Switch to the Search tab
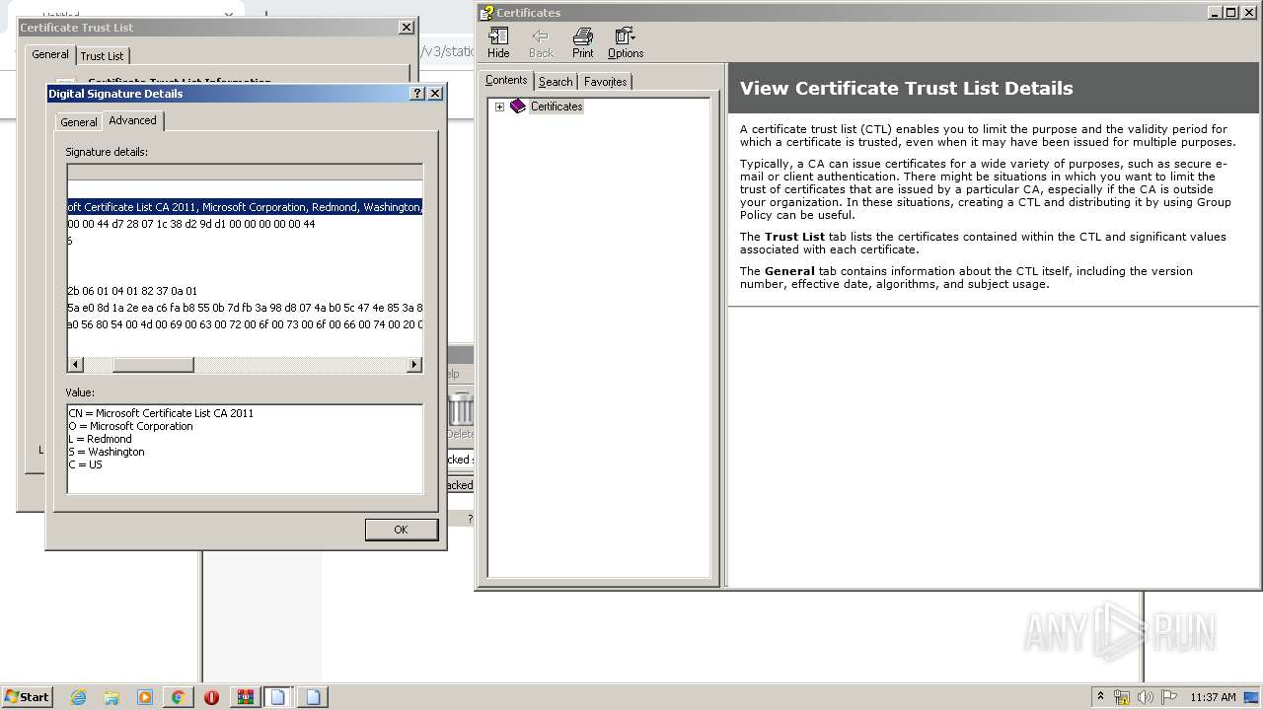 [x=556, y=82]
